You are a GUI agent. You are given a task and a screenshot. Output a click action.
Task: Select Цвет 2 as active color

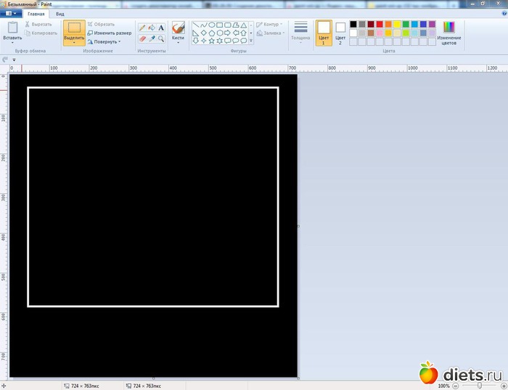pyautogui.click(x=340, y=32)
